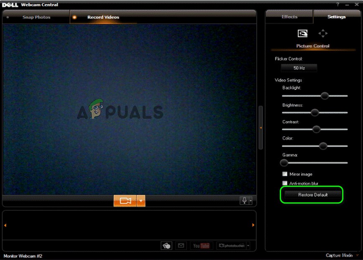Screen dimensions: 363x260
Task: Click the webcam video preview area
Action: (x=130, y=109)
